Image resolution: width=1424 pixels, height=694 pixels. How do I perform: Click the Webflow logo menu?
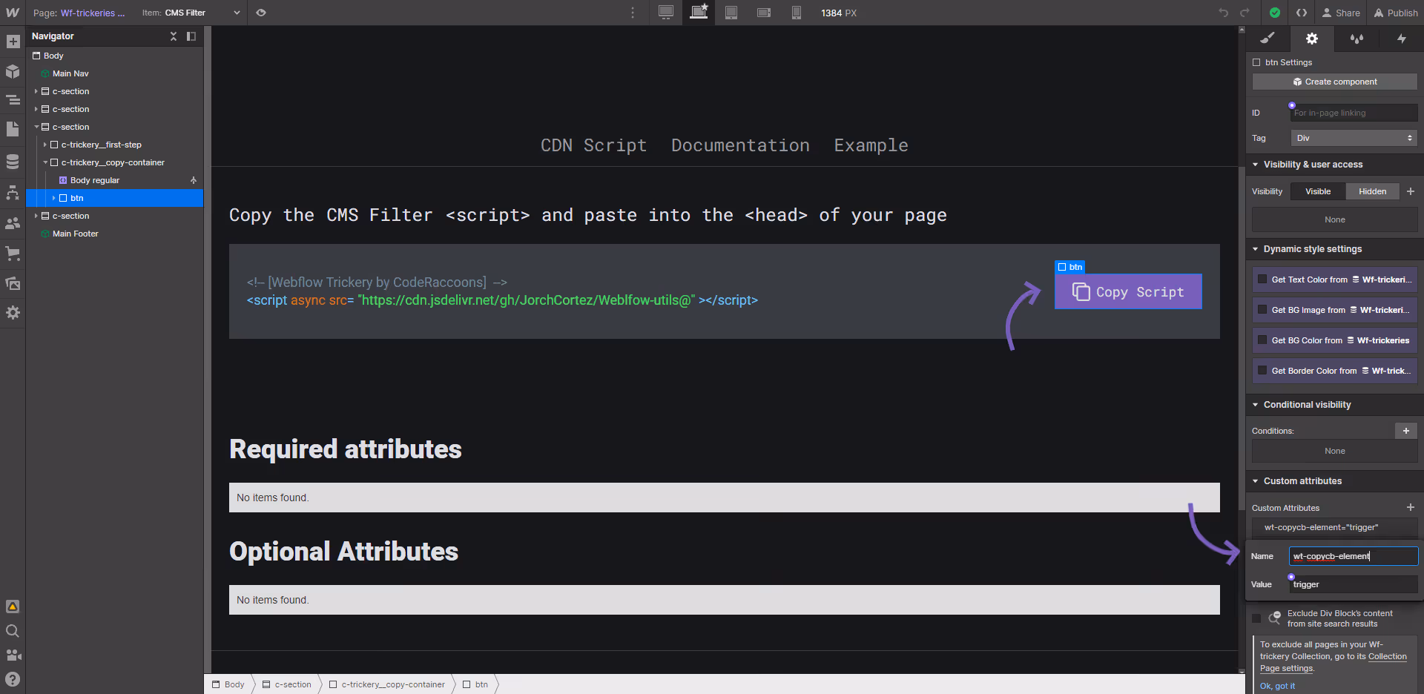click(13, 13)
